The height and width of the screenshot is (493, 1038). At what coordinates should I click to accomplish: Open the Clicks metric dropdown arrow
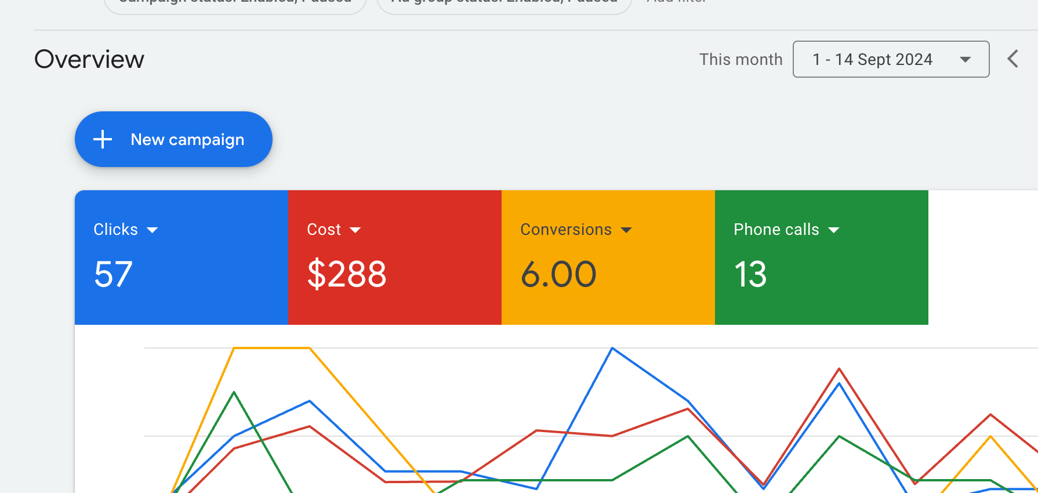tap(153, 230)
